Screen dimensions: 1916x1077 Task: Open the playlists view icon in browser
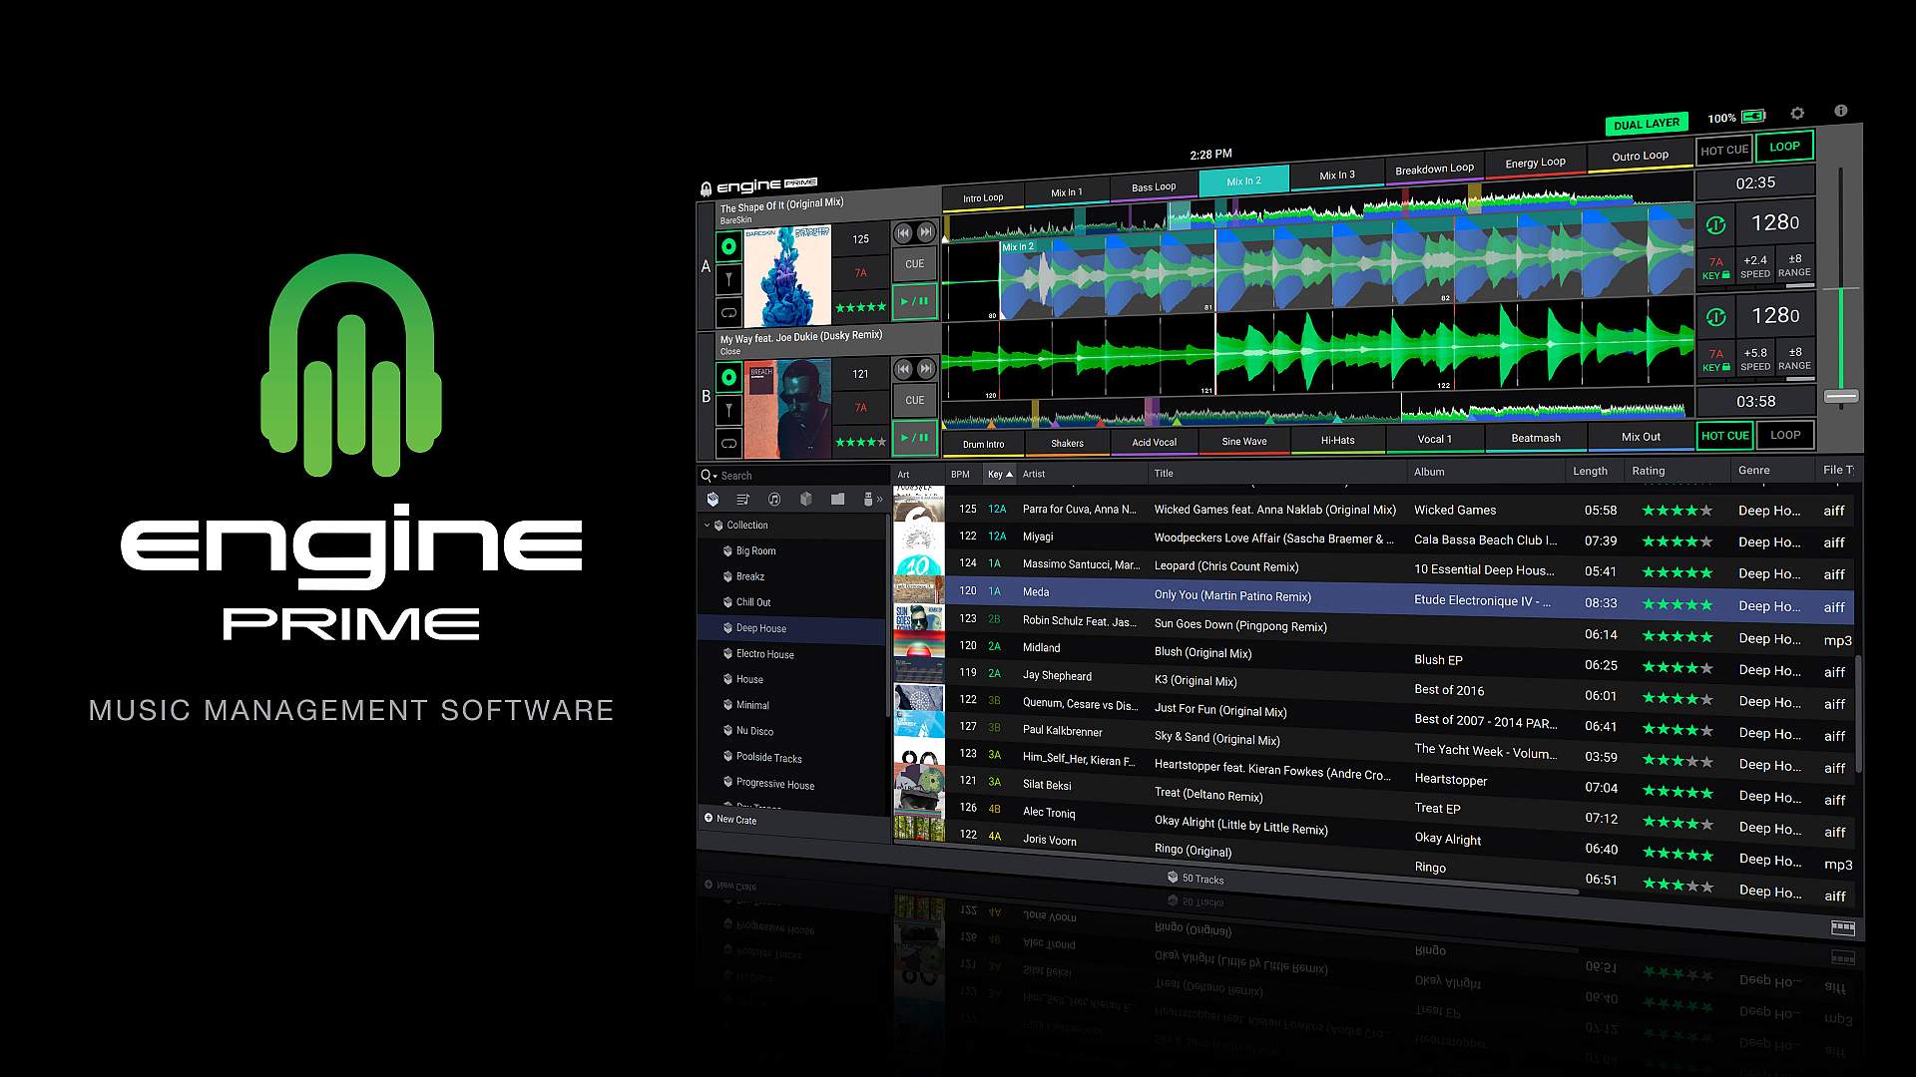[x=742, y=500]
